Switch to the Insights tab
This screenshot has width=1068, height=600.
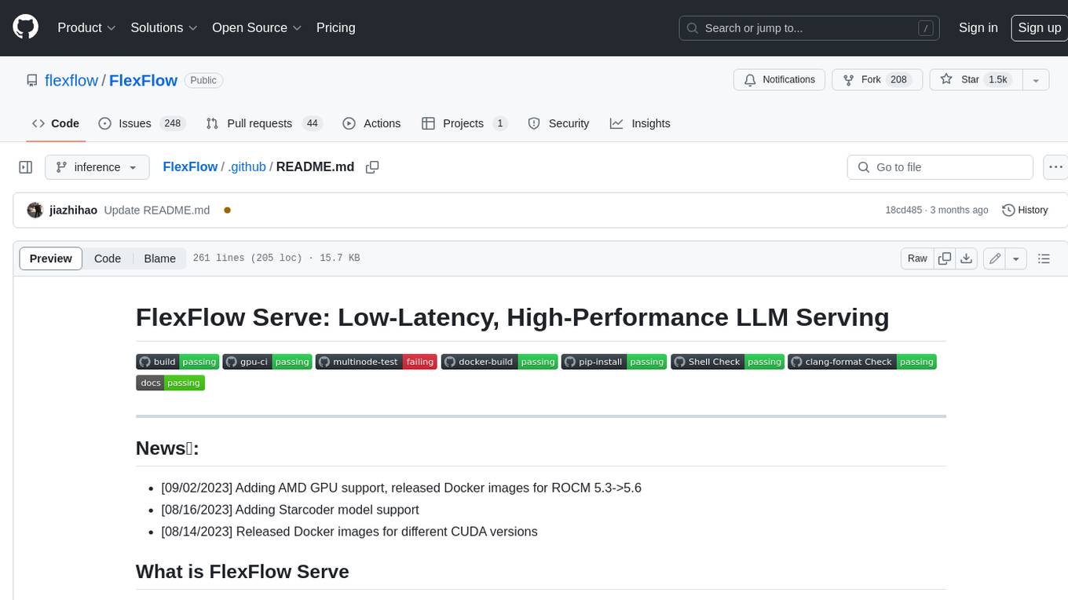[x=641, y=123]
